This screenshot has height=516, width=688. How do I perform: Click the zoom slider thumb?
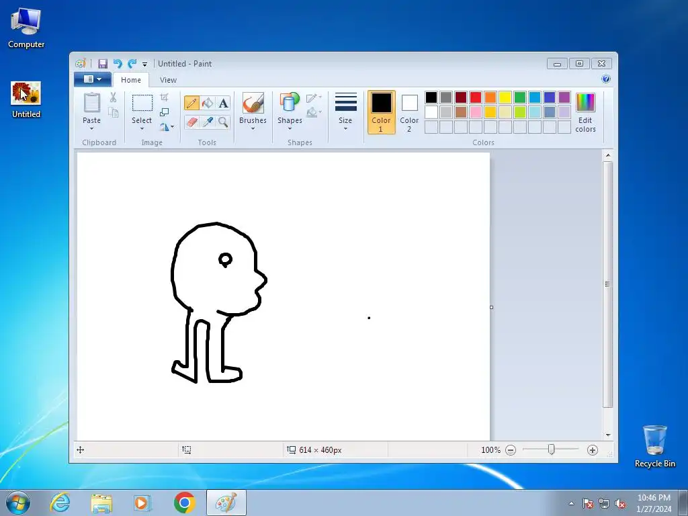(551, 449)
